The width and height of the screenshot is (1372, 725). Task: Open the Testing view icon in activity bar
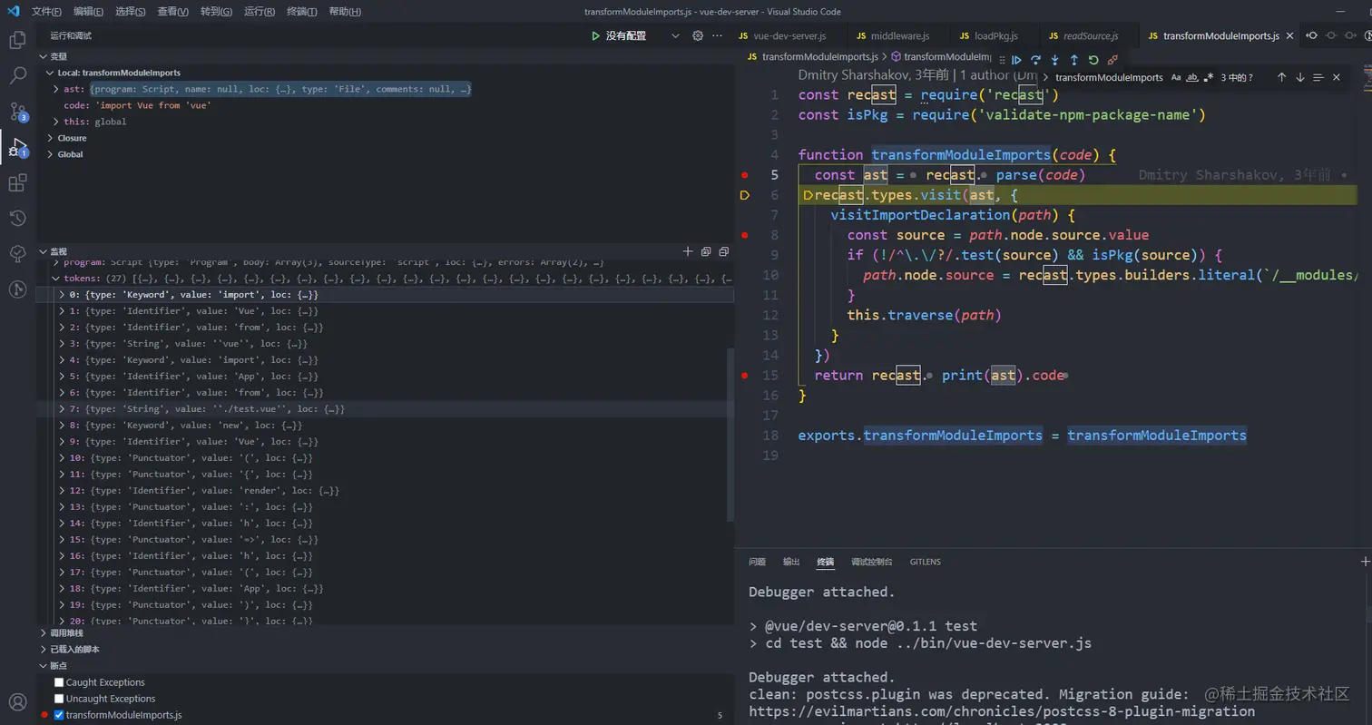tap(17, 253)
